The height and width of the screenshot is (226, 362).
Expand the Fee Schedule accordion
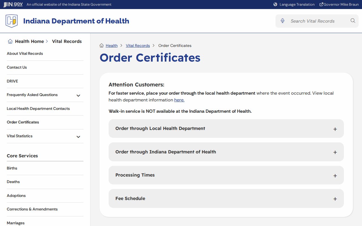[x=226, y=199]
